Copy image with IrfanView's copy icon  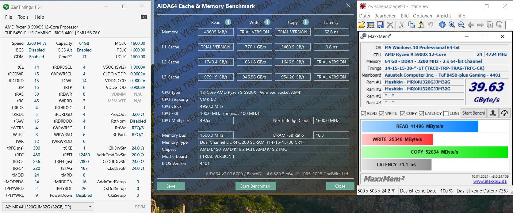pos(412,25)
